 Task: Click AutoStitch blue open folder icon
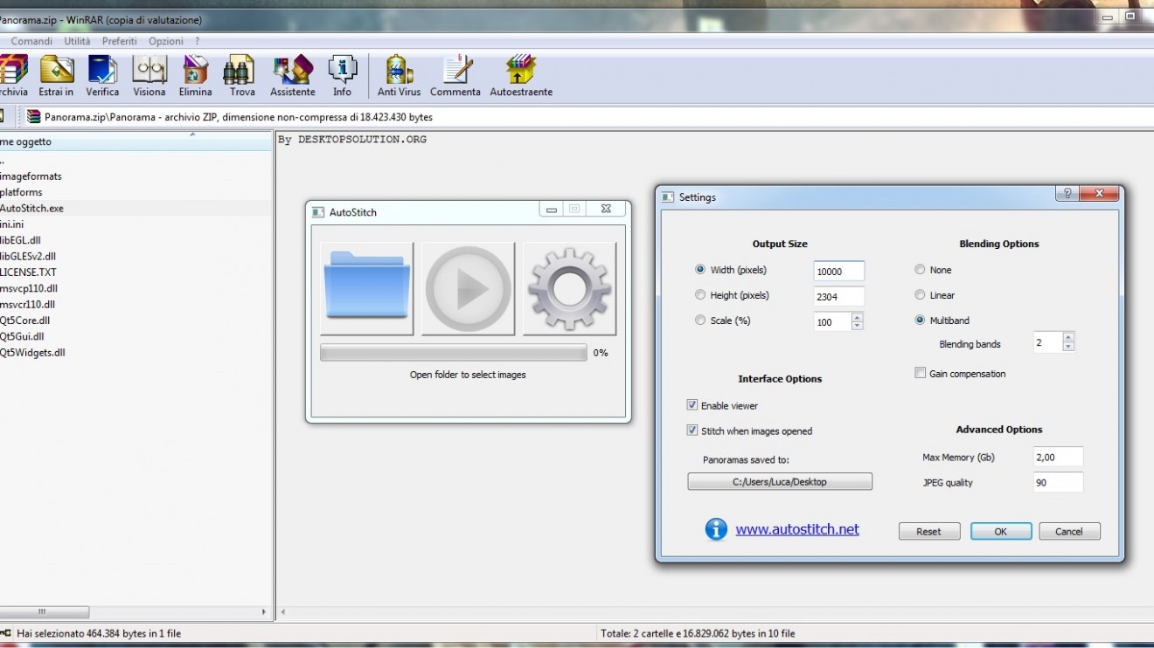coord(366,289)
